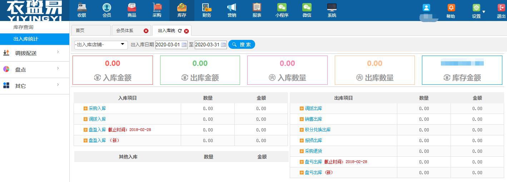Open the 商品 products module
507x182 pixels.
(132, 10)
